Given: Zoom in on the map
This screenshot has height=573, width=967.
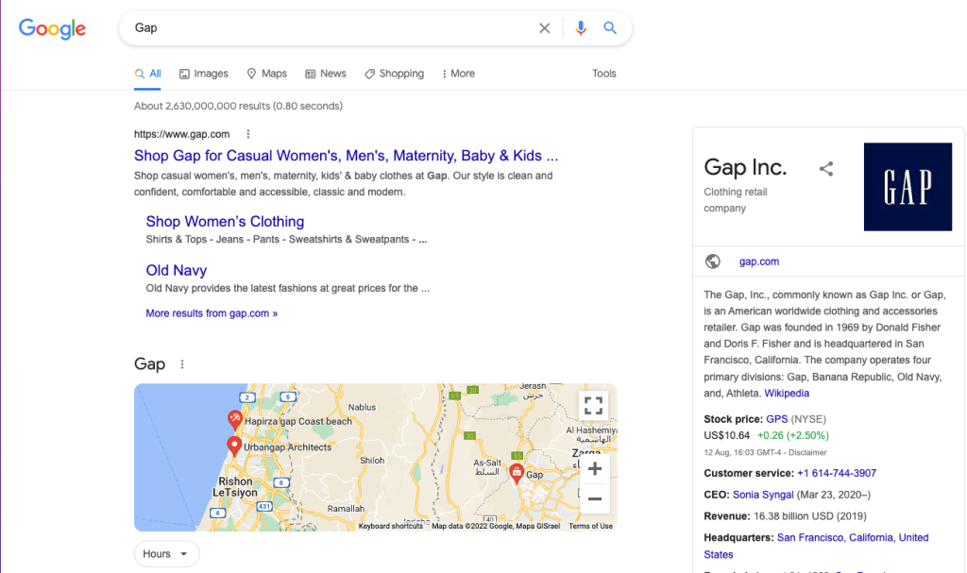Looking at the screenshot, I should click(x=595, y=468).
